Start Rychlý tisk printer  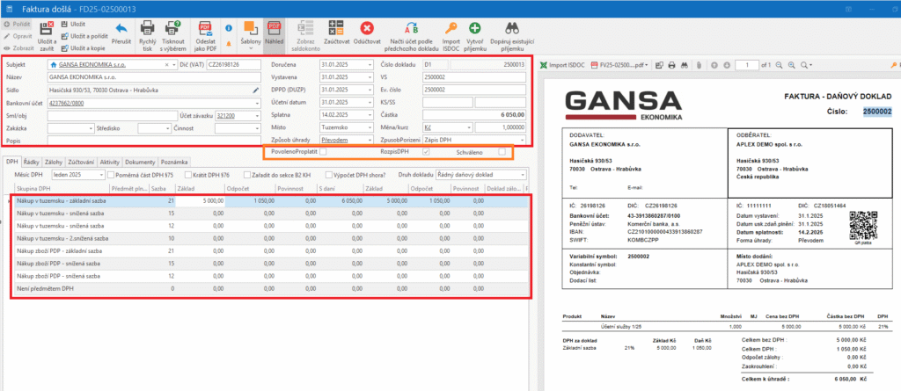147,28
